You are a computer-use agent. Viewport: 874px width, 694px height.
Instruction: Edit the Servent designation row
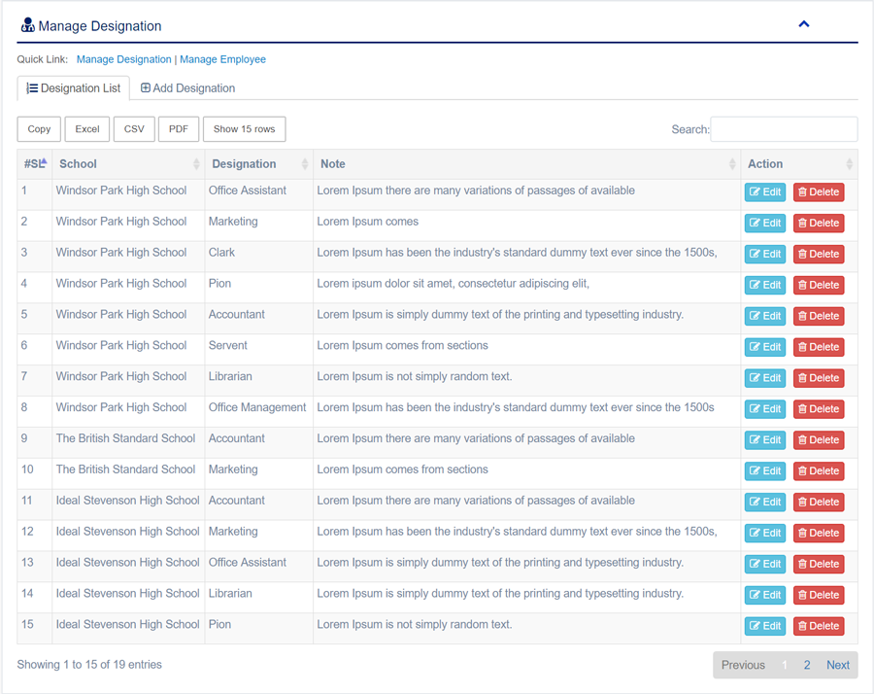pyautogui.click(x=765, y=347)
